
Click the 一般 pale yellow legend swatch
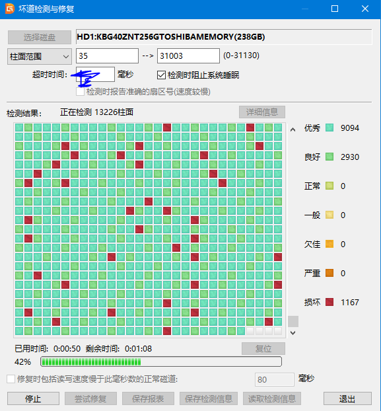329,215
